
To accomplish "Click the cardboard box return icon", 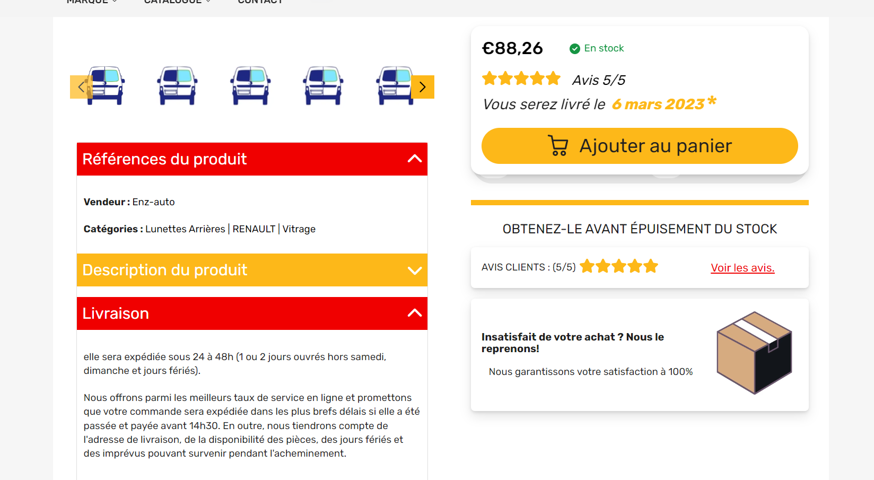I will point(754,353).
